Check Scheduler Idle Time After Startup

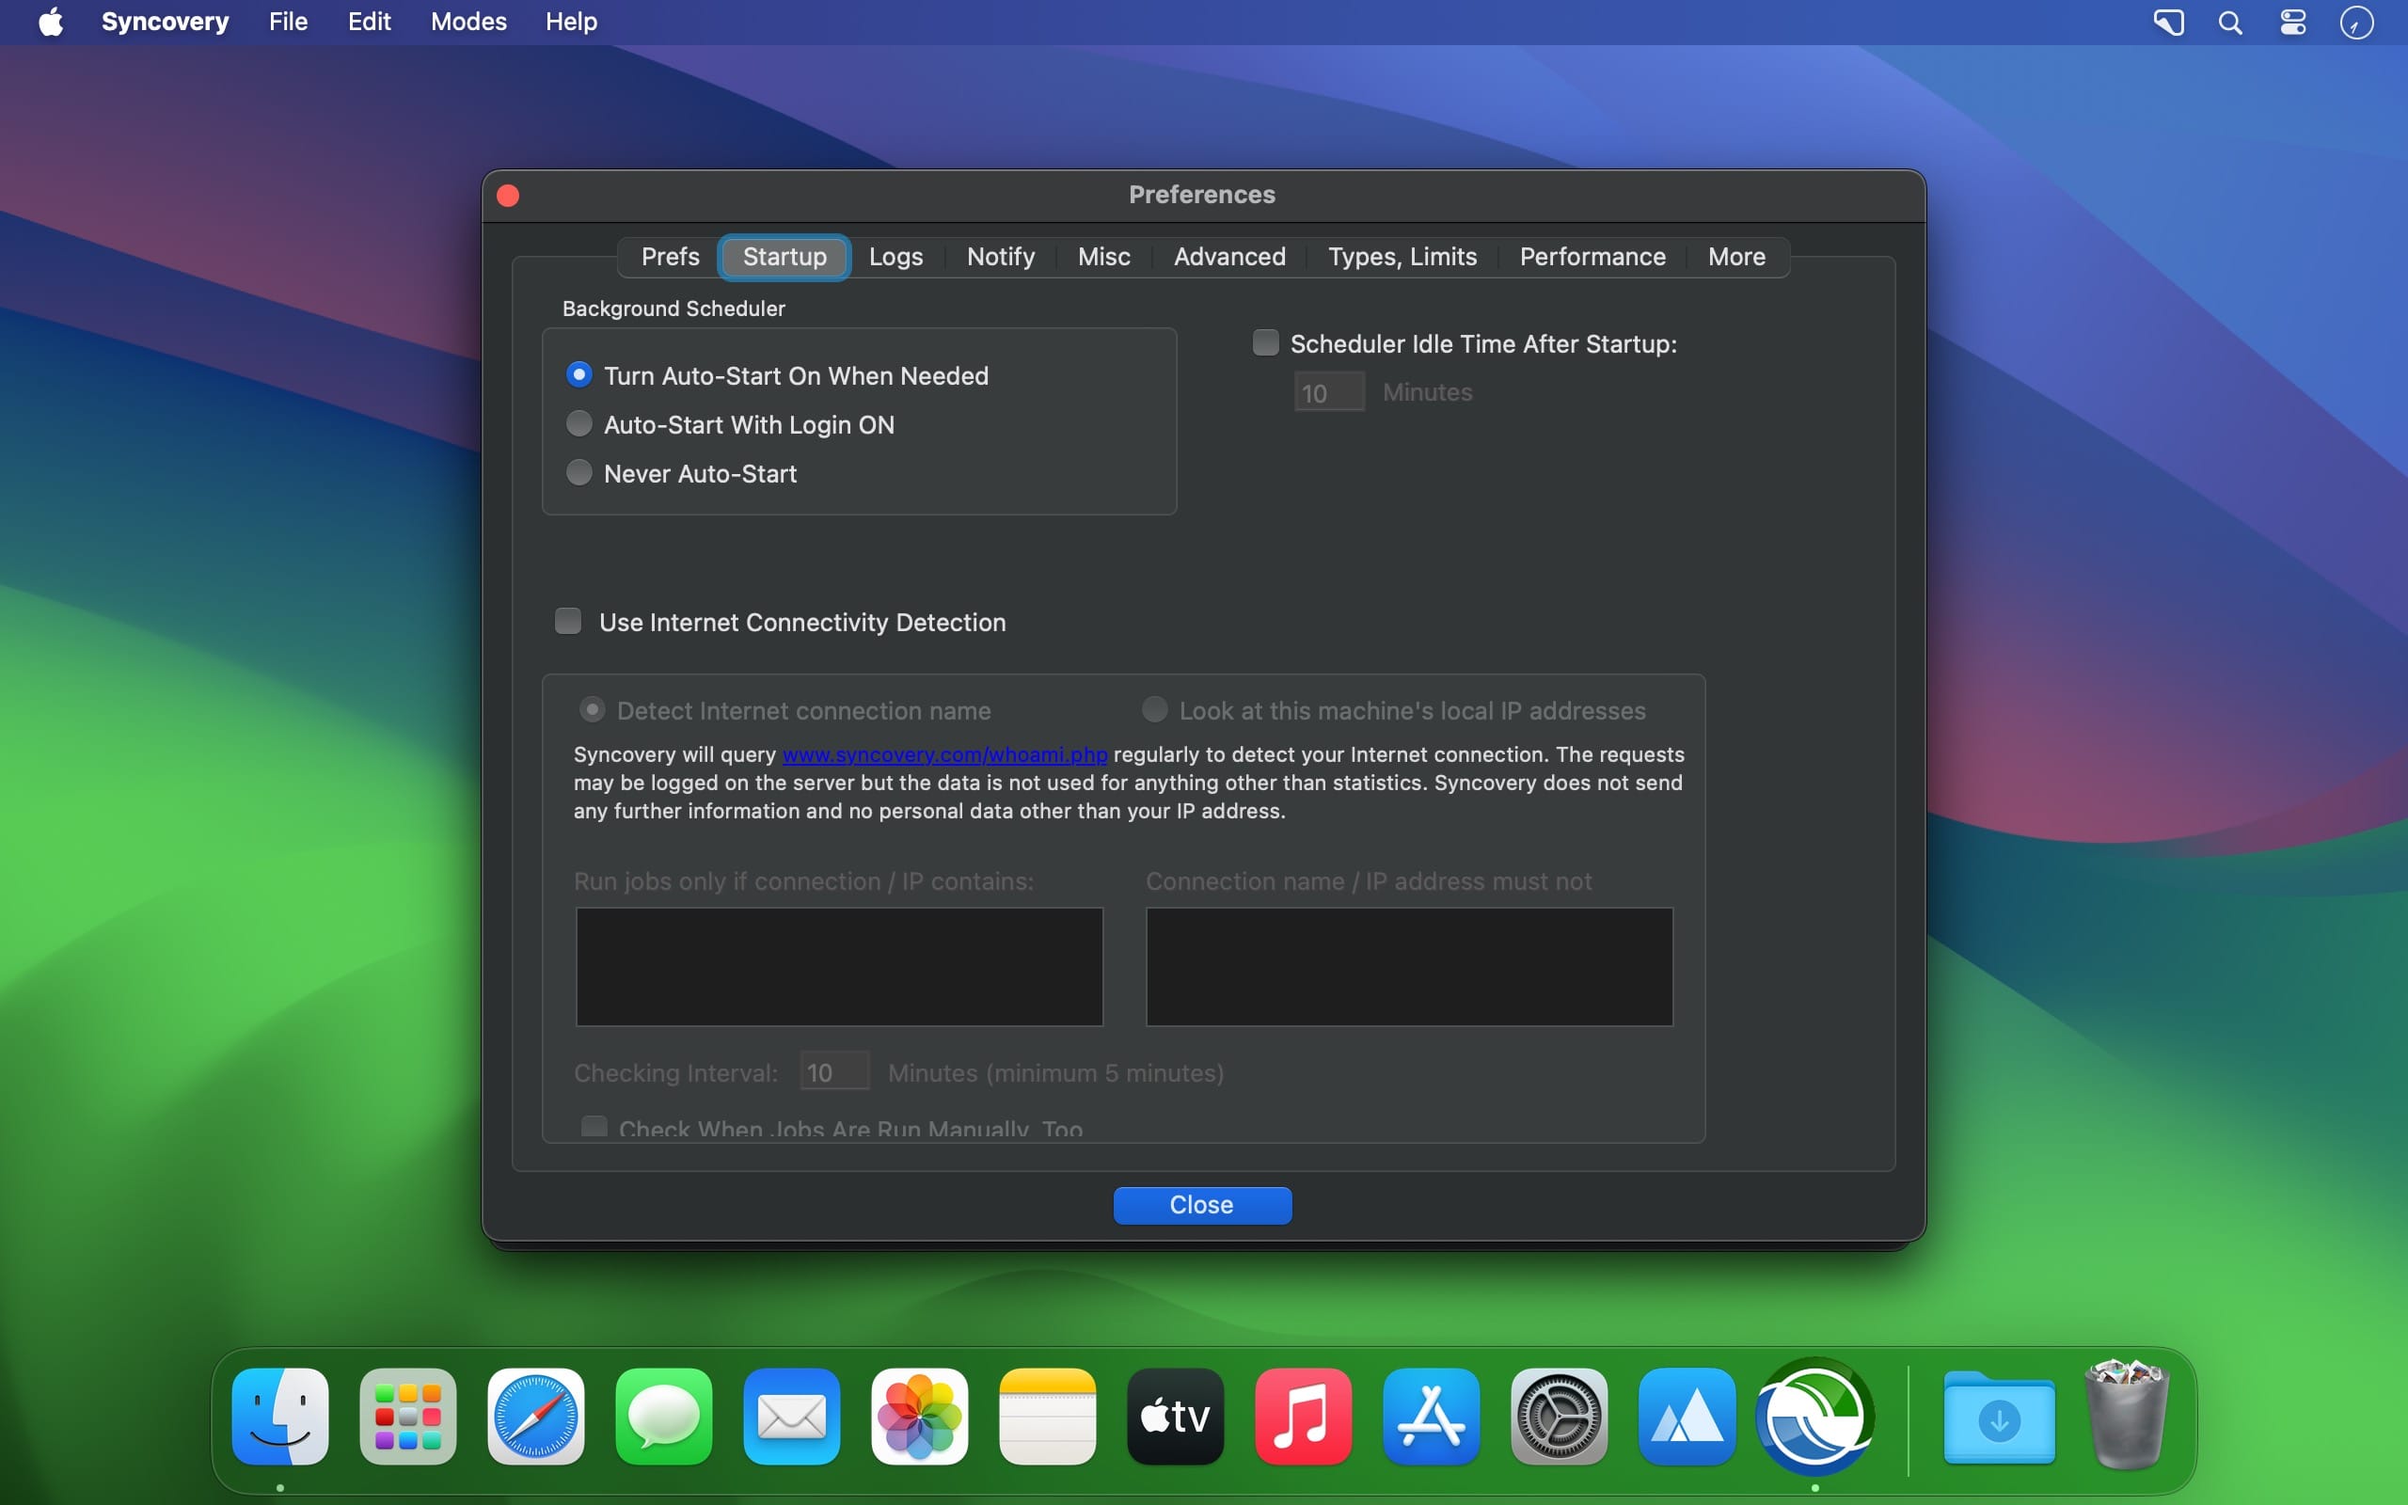(1265, 343)
